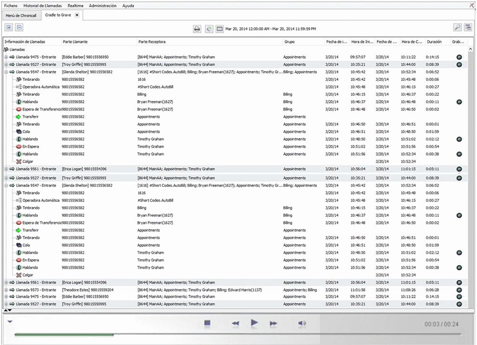Click the scroll up arrow of the call list
The image size is (477, 345).
tap(470, 49)
